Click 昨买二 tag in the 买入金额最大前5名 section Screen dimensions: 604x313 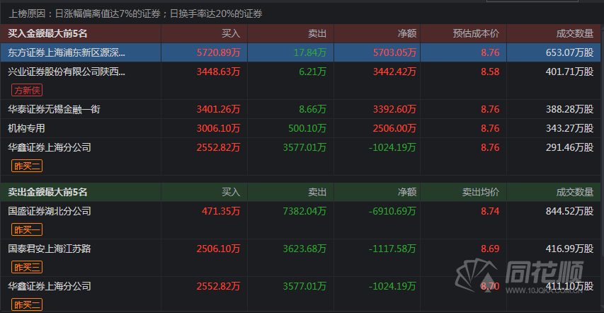tap(27, 166)
